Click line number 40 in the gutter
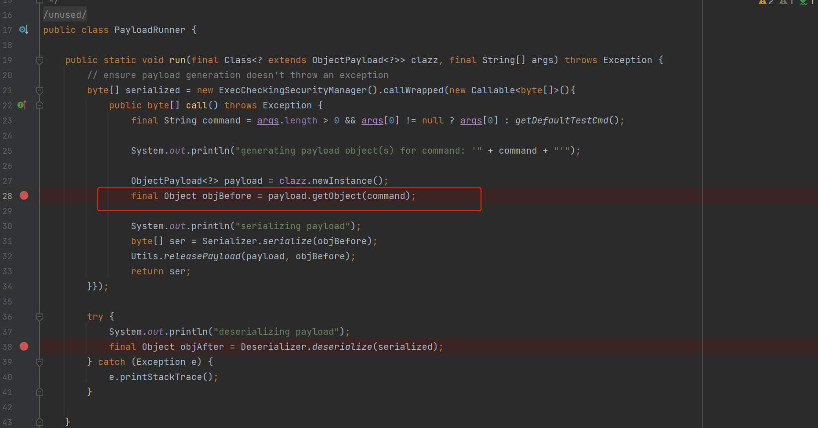The image size is (818, 428). click(7, 377)
